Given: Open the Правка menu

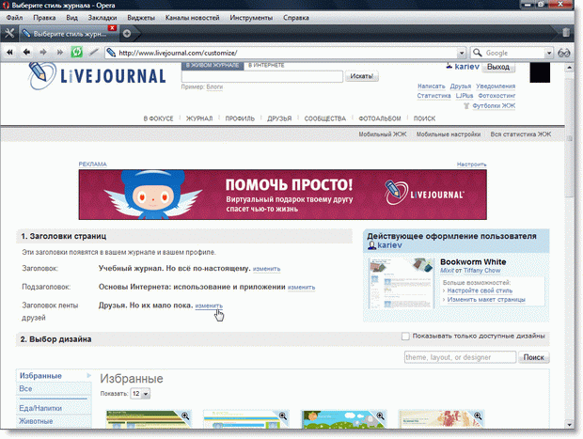Looking at the screenshot, I should point(44,18).
